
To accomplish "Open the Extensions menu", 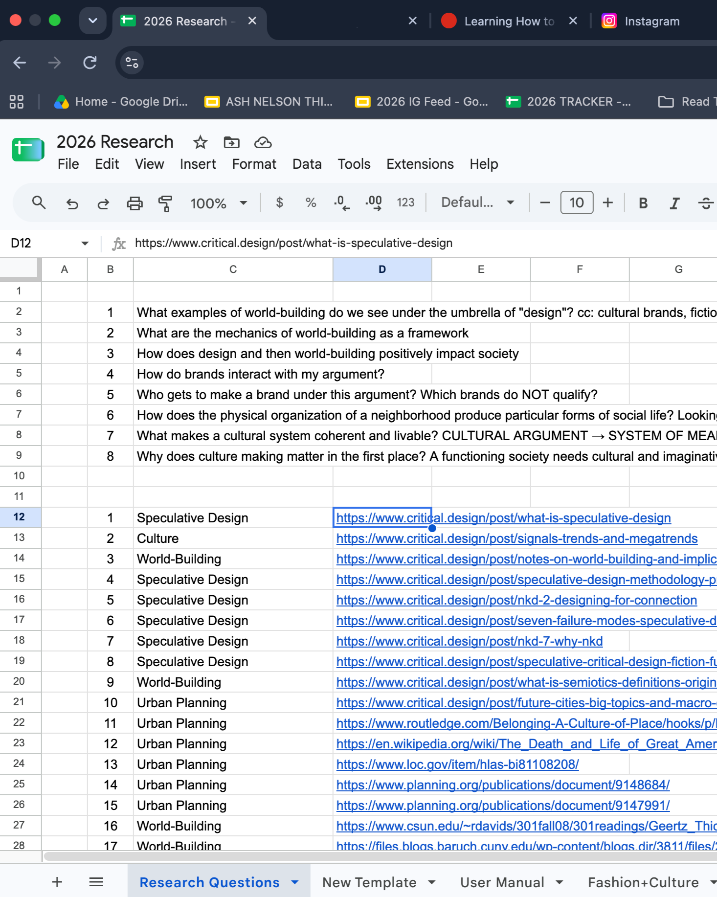I will pyautogui.click(x=420, y=164).
